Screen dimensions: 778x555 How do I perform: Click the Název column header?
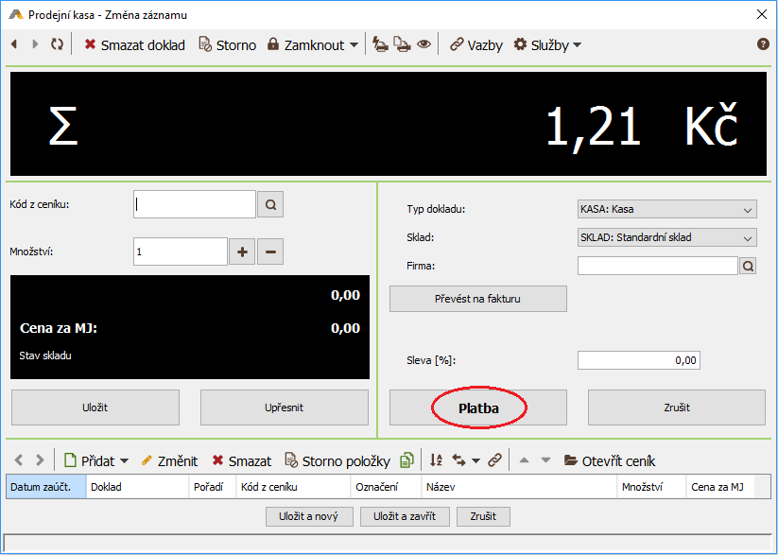pos(519,487)
